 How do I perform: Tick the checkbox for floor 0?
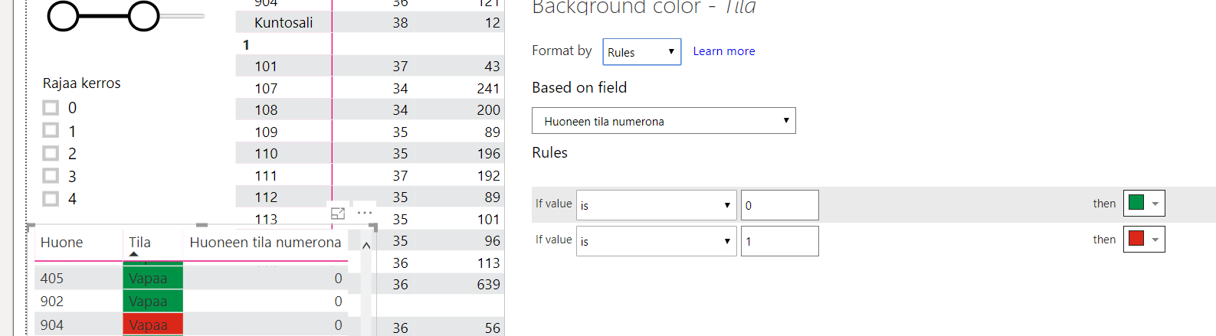click(51, 108)
